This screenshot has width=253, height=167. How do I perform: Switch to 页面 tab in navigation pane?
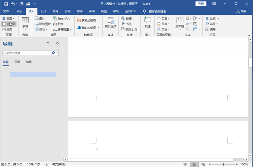click(x=17, y=62)
